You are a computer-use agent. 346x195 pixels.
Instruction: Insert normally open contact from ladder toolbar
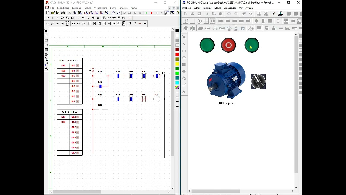(48, 24)
